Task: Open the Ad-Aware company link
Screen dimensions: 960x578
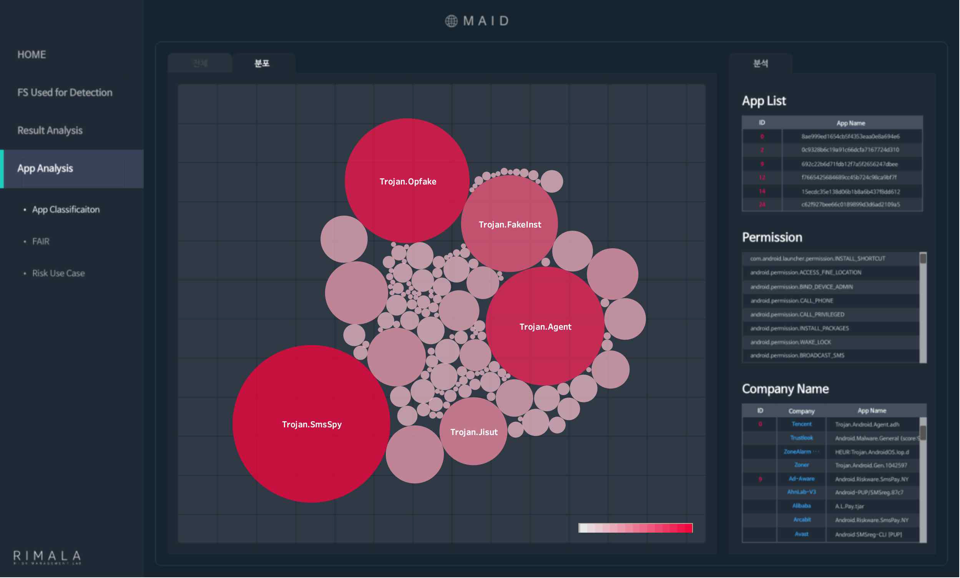Action: 801,480
